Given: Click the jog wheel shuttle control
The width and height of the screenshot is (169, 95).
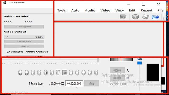Looking at the screenshot, I should click(x=121, y=59).
